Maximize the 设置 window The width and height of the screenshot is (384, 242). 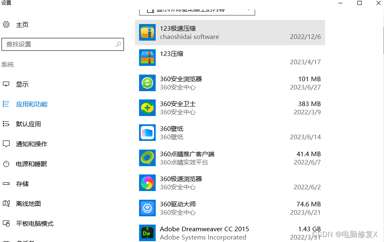pyautogui.click(x=360, y=3)
